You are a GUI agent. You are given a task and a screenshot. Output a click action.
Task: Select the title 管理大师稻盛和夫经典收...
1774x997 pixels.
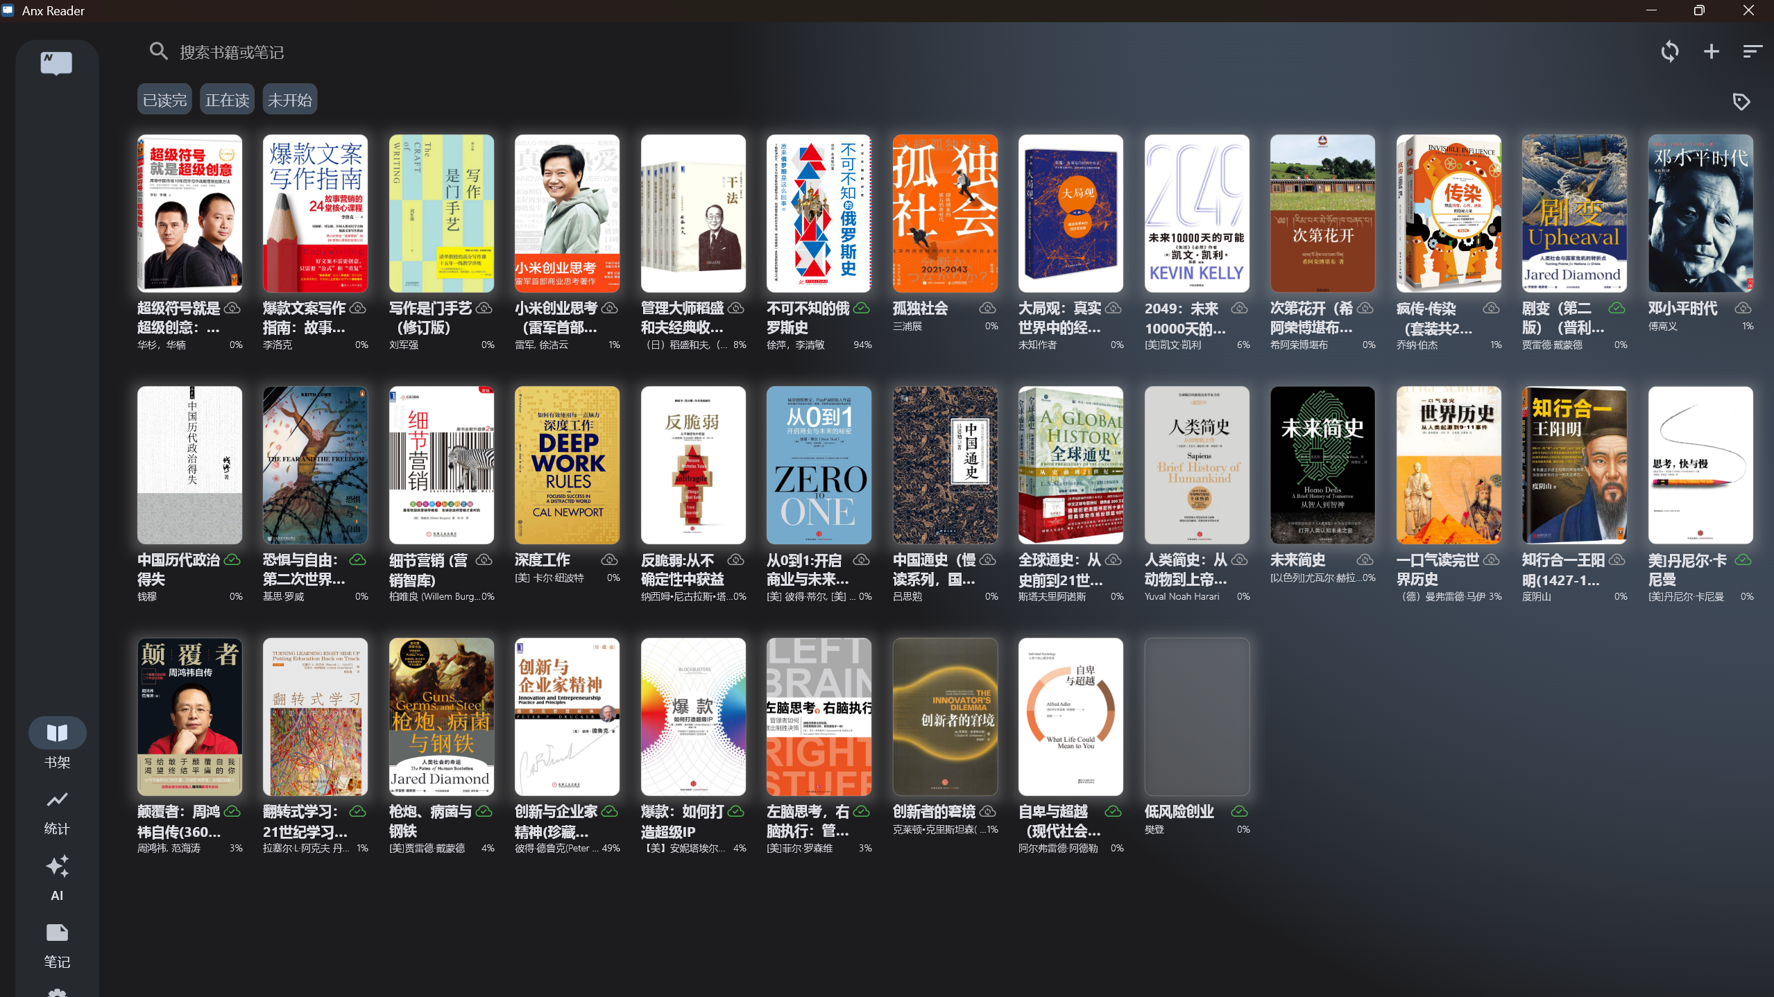tap(683, 318)
